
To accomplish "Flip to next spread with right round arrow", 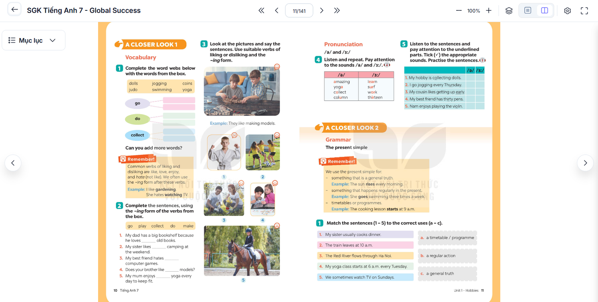I will 585,163.
